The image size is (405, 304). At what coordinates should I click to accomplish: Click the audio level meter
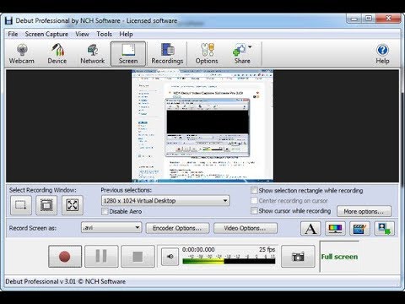tap(229, 261)
